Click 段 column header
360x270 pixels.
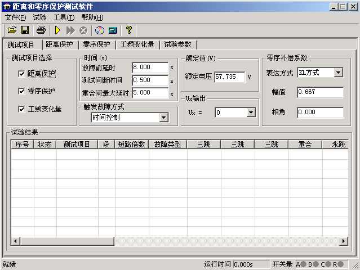point(106,145)
